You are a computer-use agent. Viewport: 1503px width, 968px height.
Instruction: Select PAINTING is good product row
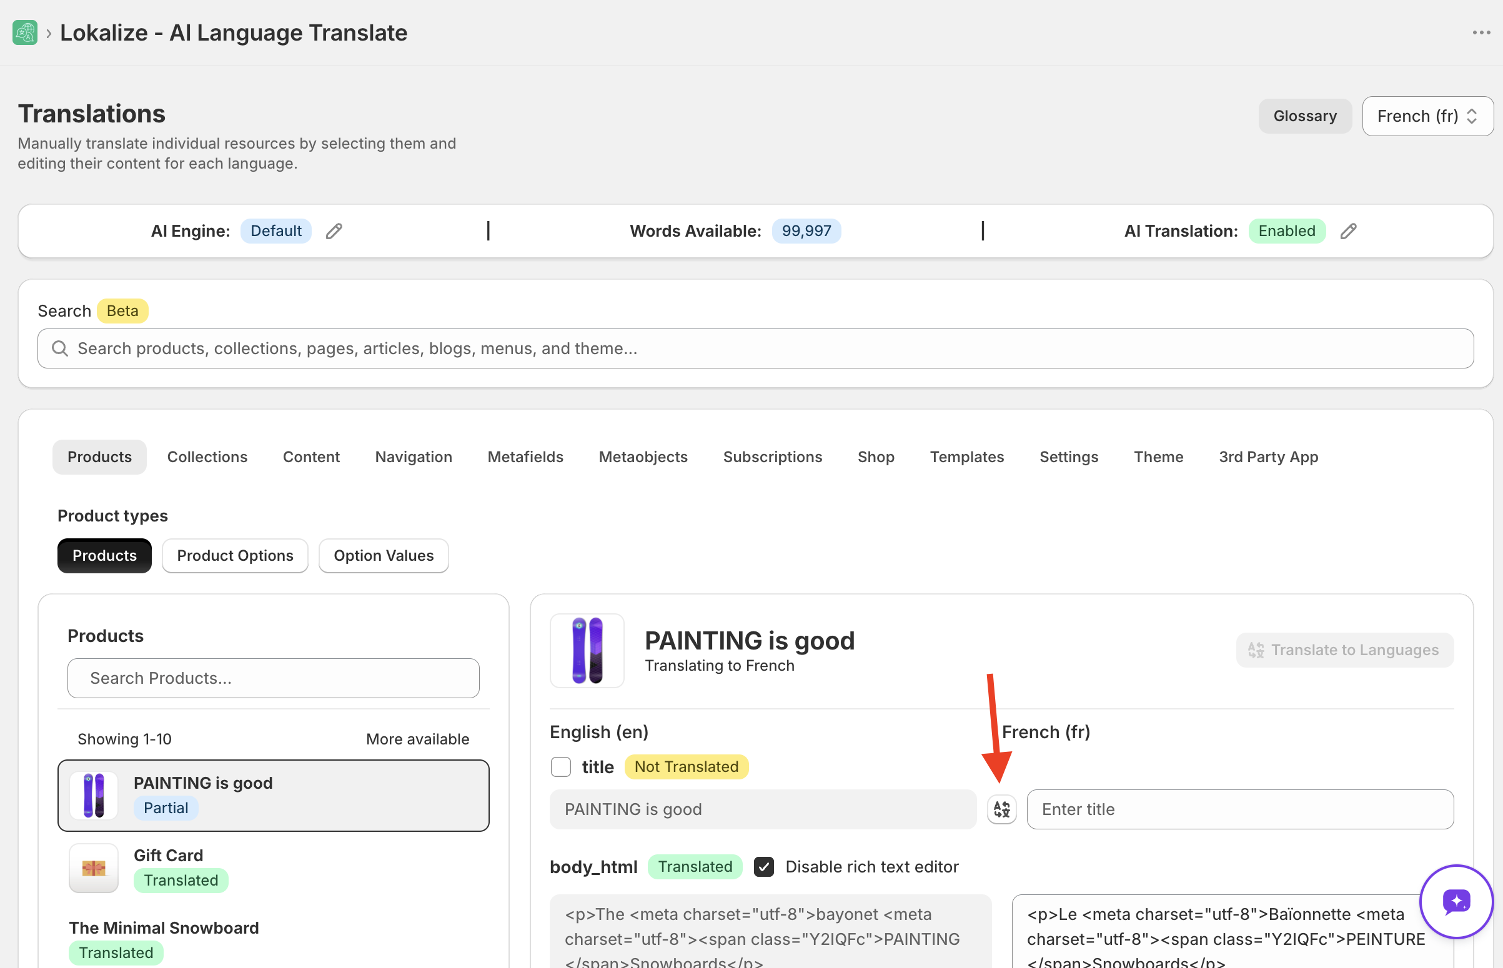274,795
